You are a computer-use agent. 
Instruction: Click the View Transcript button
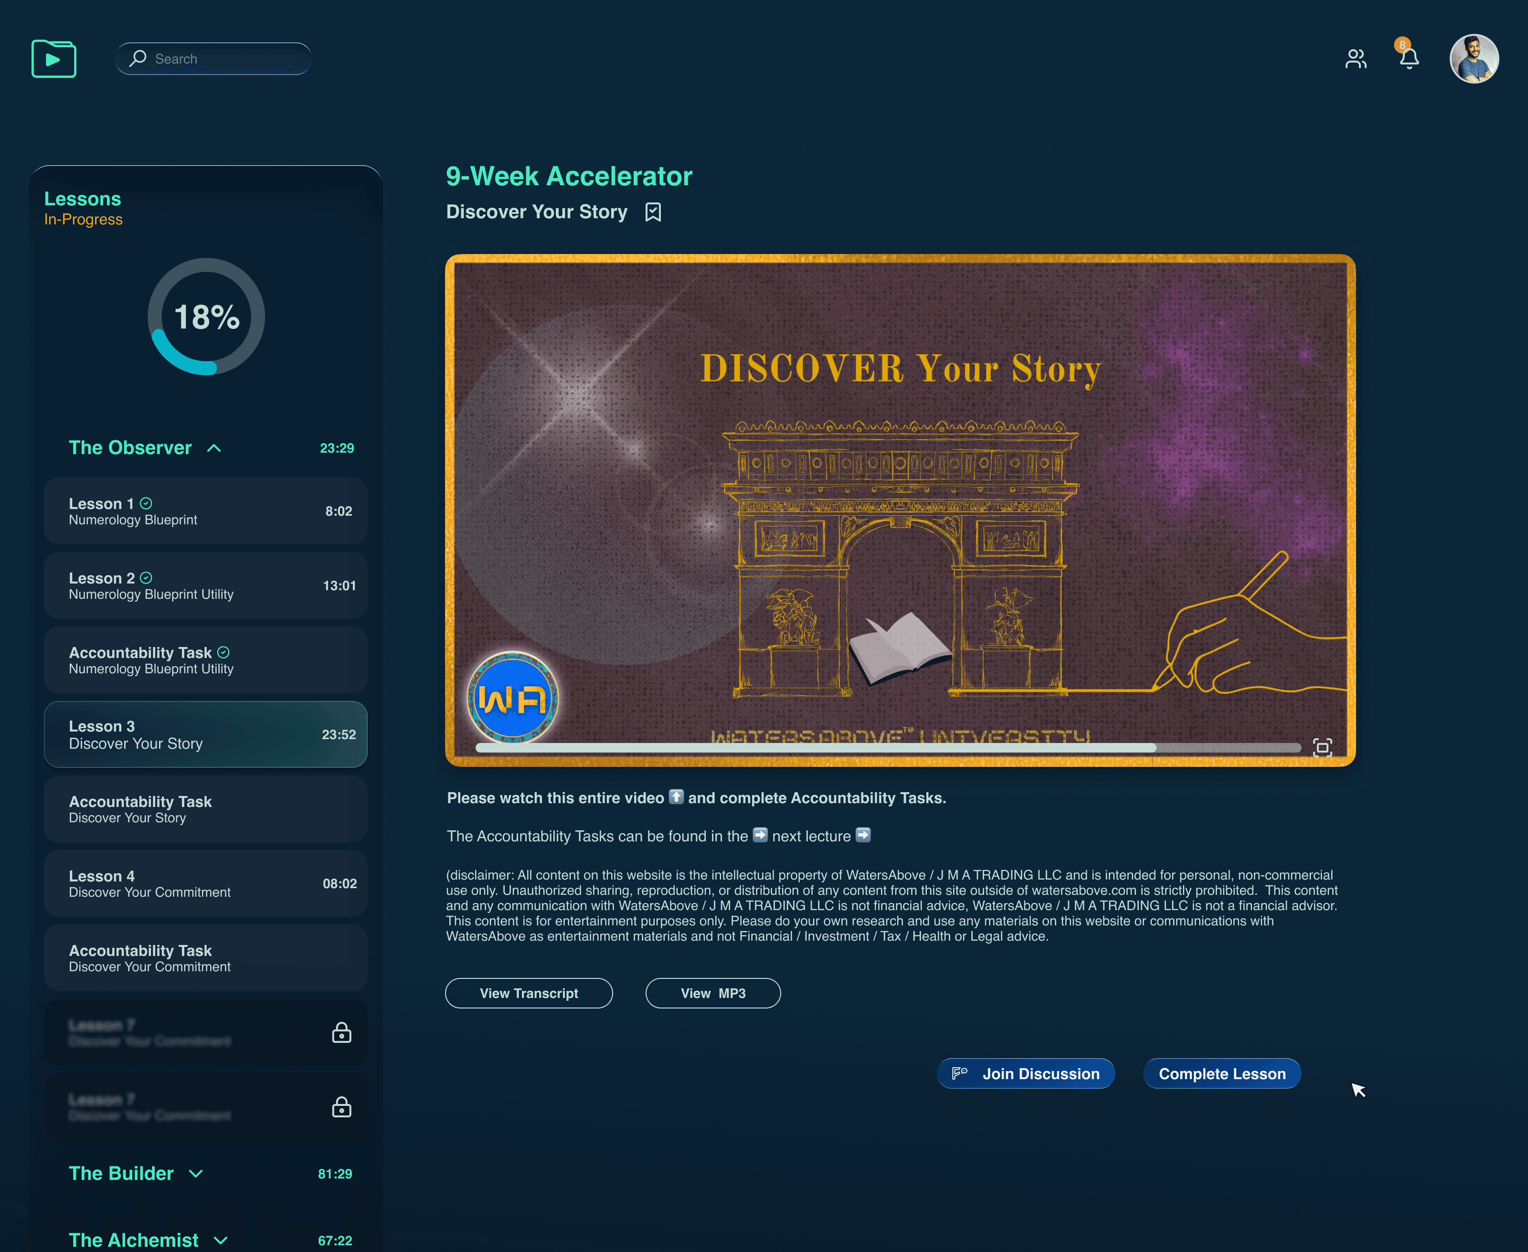click(529, 993)
